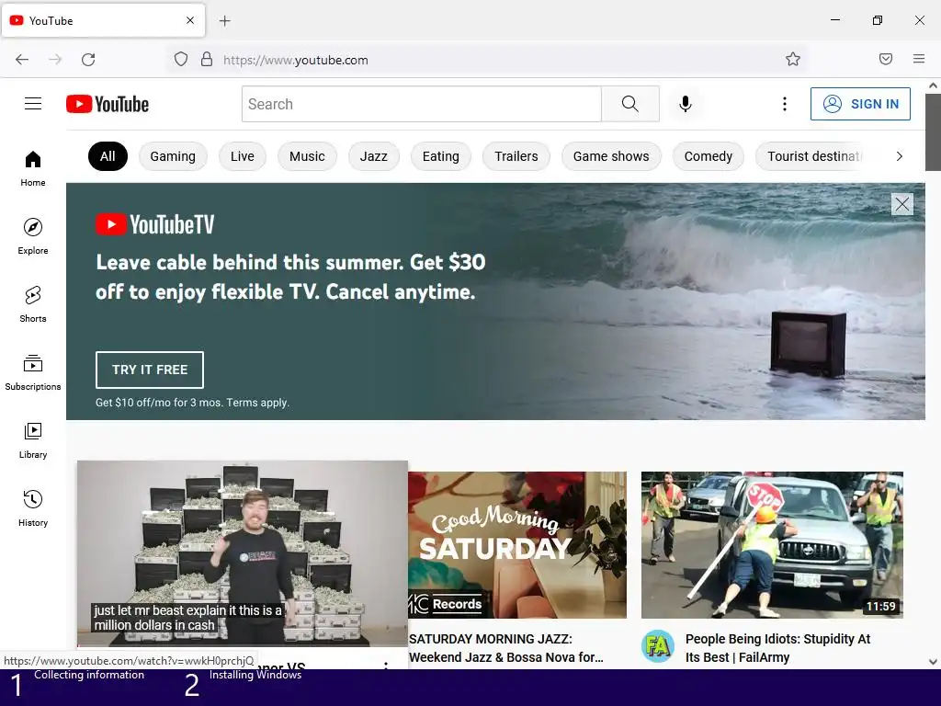Select the Comedy category chip

tap(709, 156)
